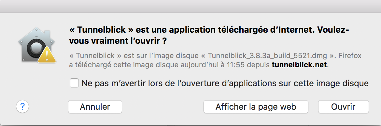
Task: Open help with the question mark button
Action: [x=22, y=106]
